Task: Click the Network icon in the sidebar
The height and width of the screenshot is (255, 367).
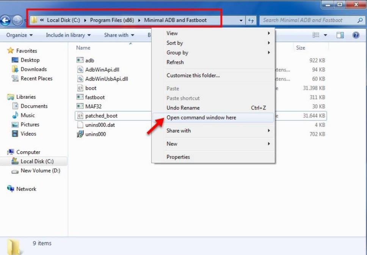Action: point(11,189)
